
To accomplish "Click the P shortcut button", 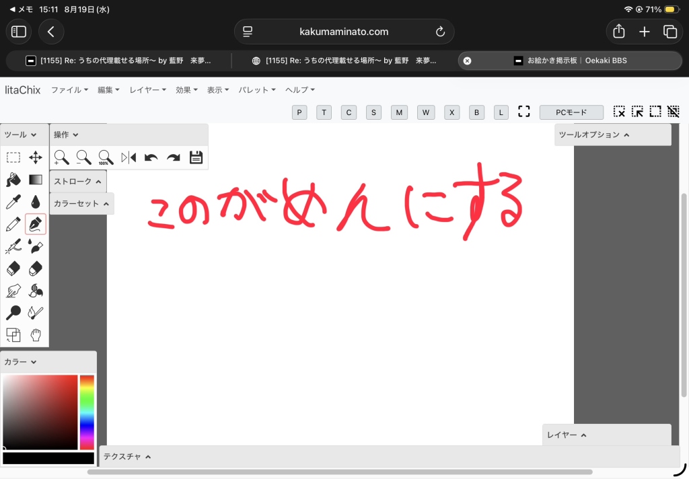I will (299, 112).
